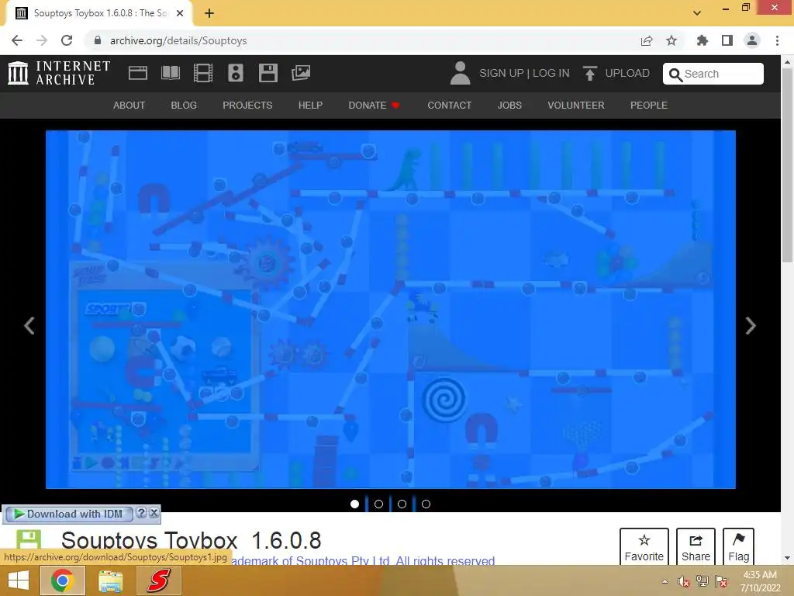Open the VOLUNTEER menu item
794x596 pixels.
point(576,106)
